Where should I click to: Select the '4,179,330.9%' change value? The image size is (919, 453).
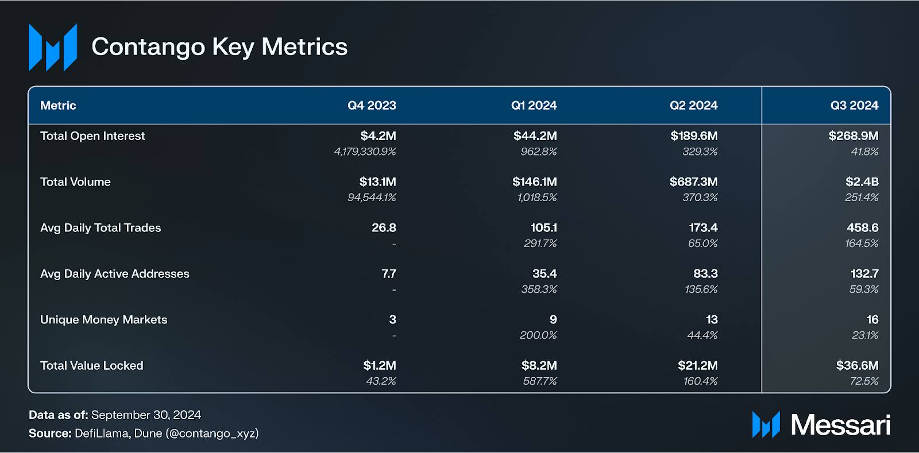tap(365, 152)
